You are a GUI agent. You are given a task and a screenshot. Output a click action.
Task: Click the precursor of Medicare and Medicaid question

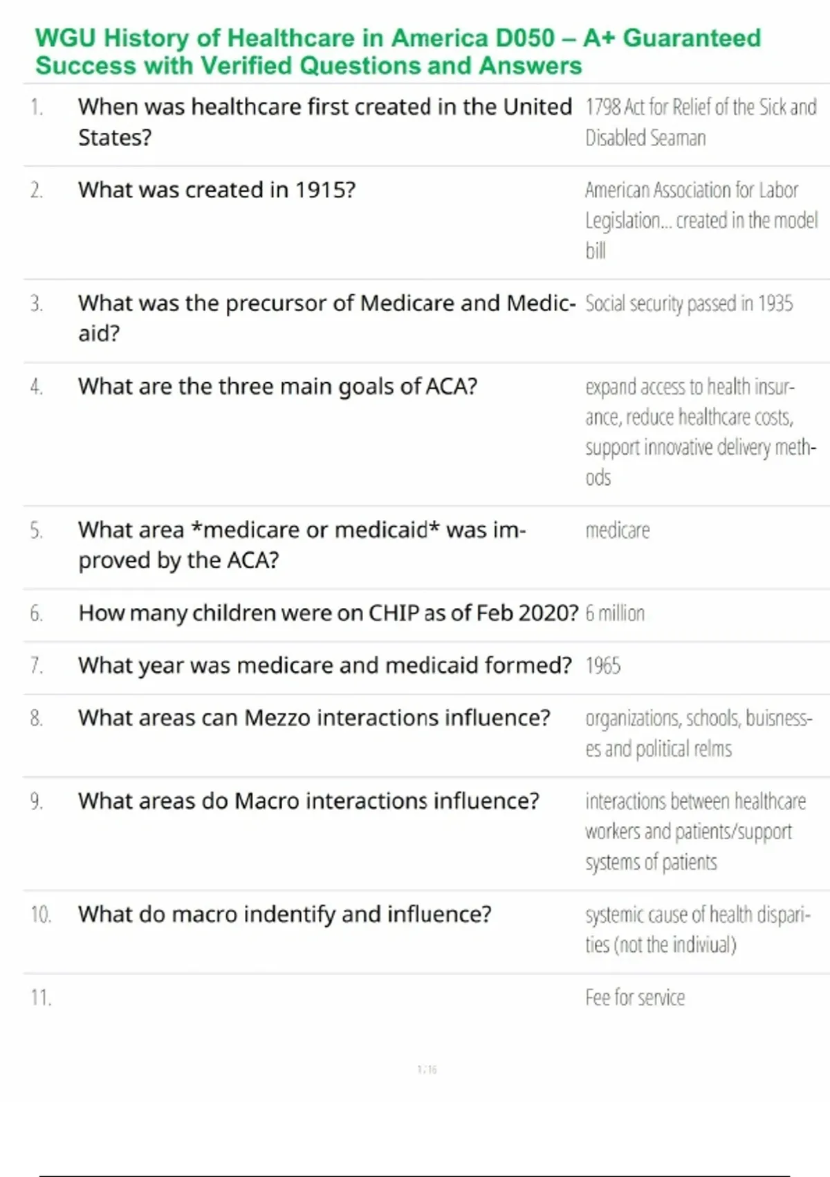coord(326,318)
